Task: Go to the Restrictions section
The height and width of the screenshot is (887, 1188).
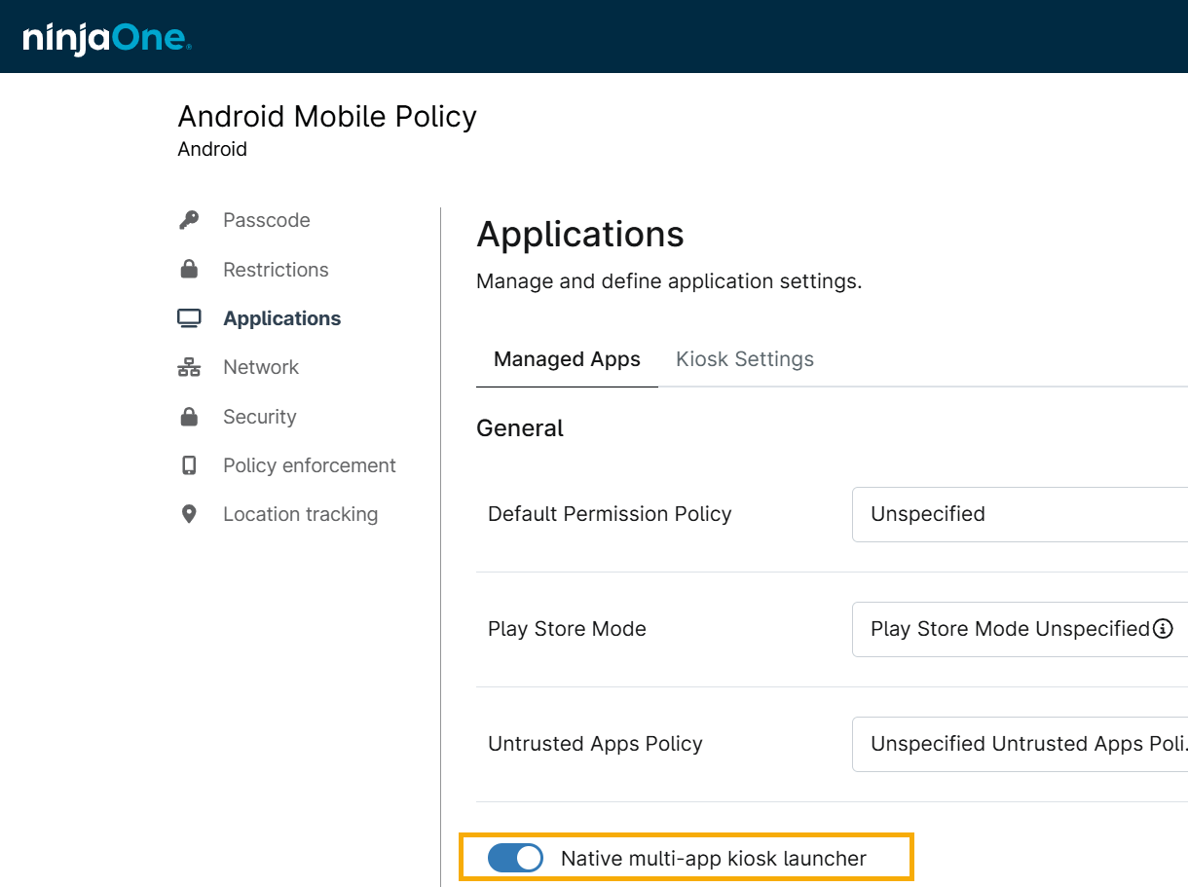Action: pyautogui.click(x=276, y=270)
